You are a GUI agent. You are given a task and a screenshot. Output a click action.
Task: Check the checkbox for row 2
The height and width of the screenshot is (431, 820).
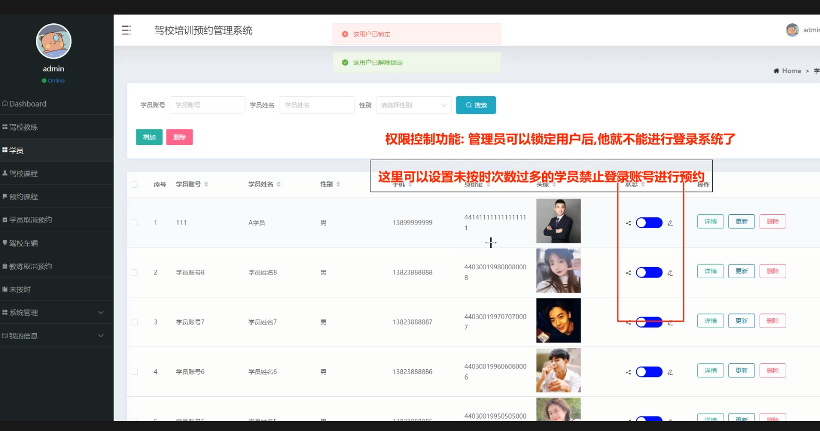click(135, 272)
